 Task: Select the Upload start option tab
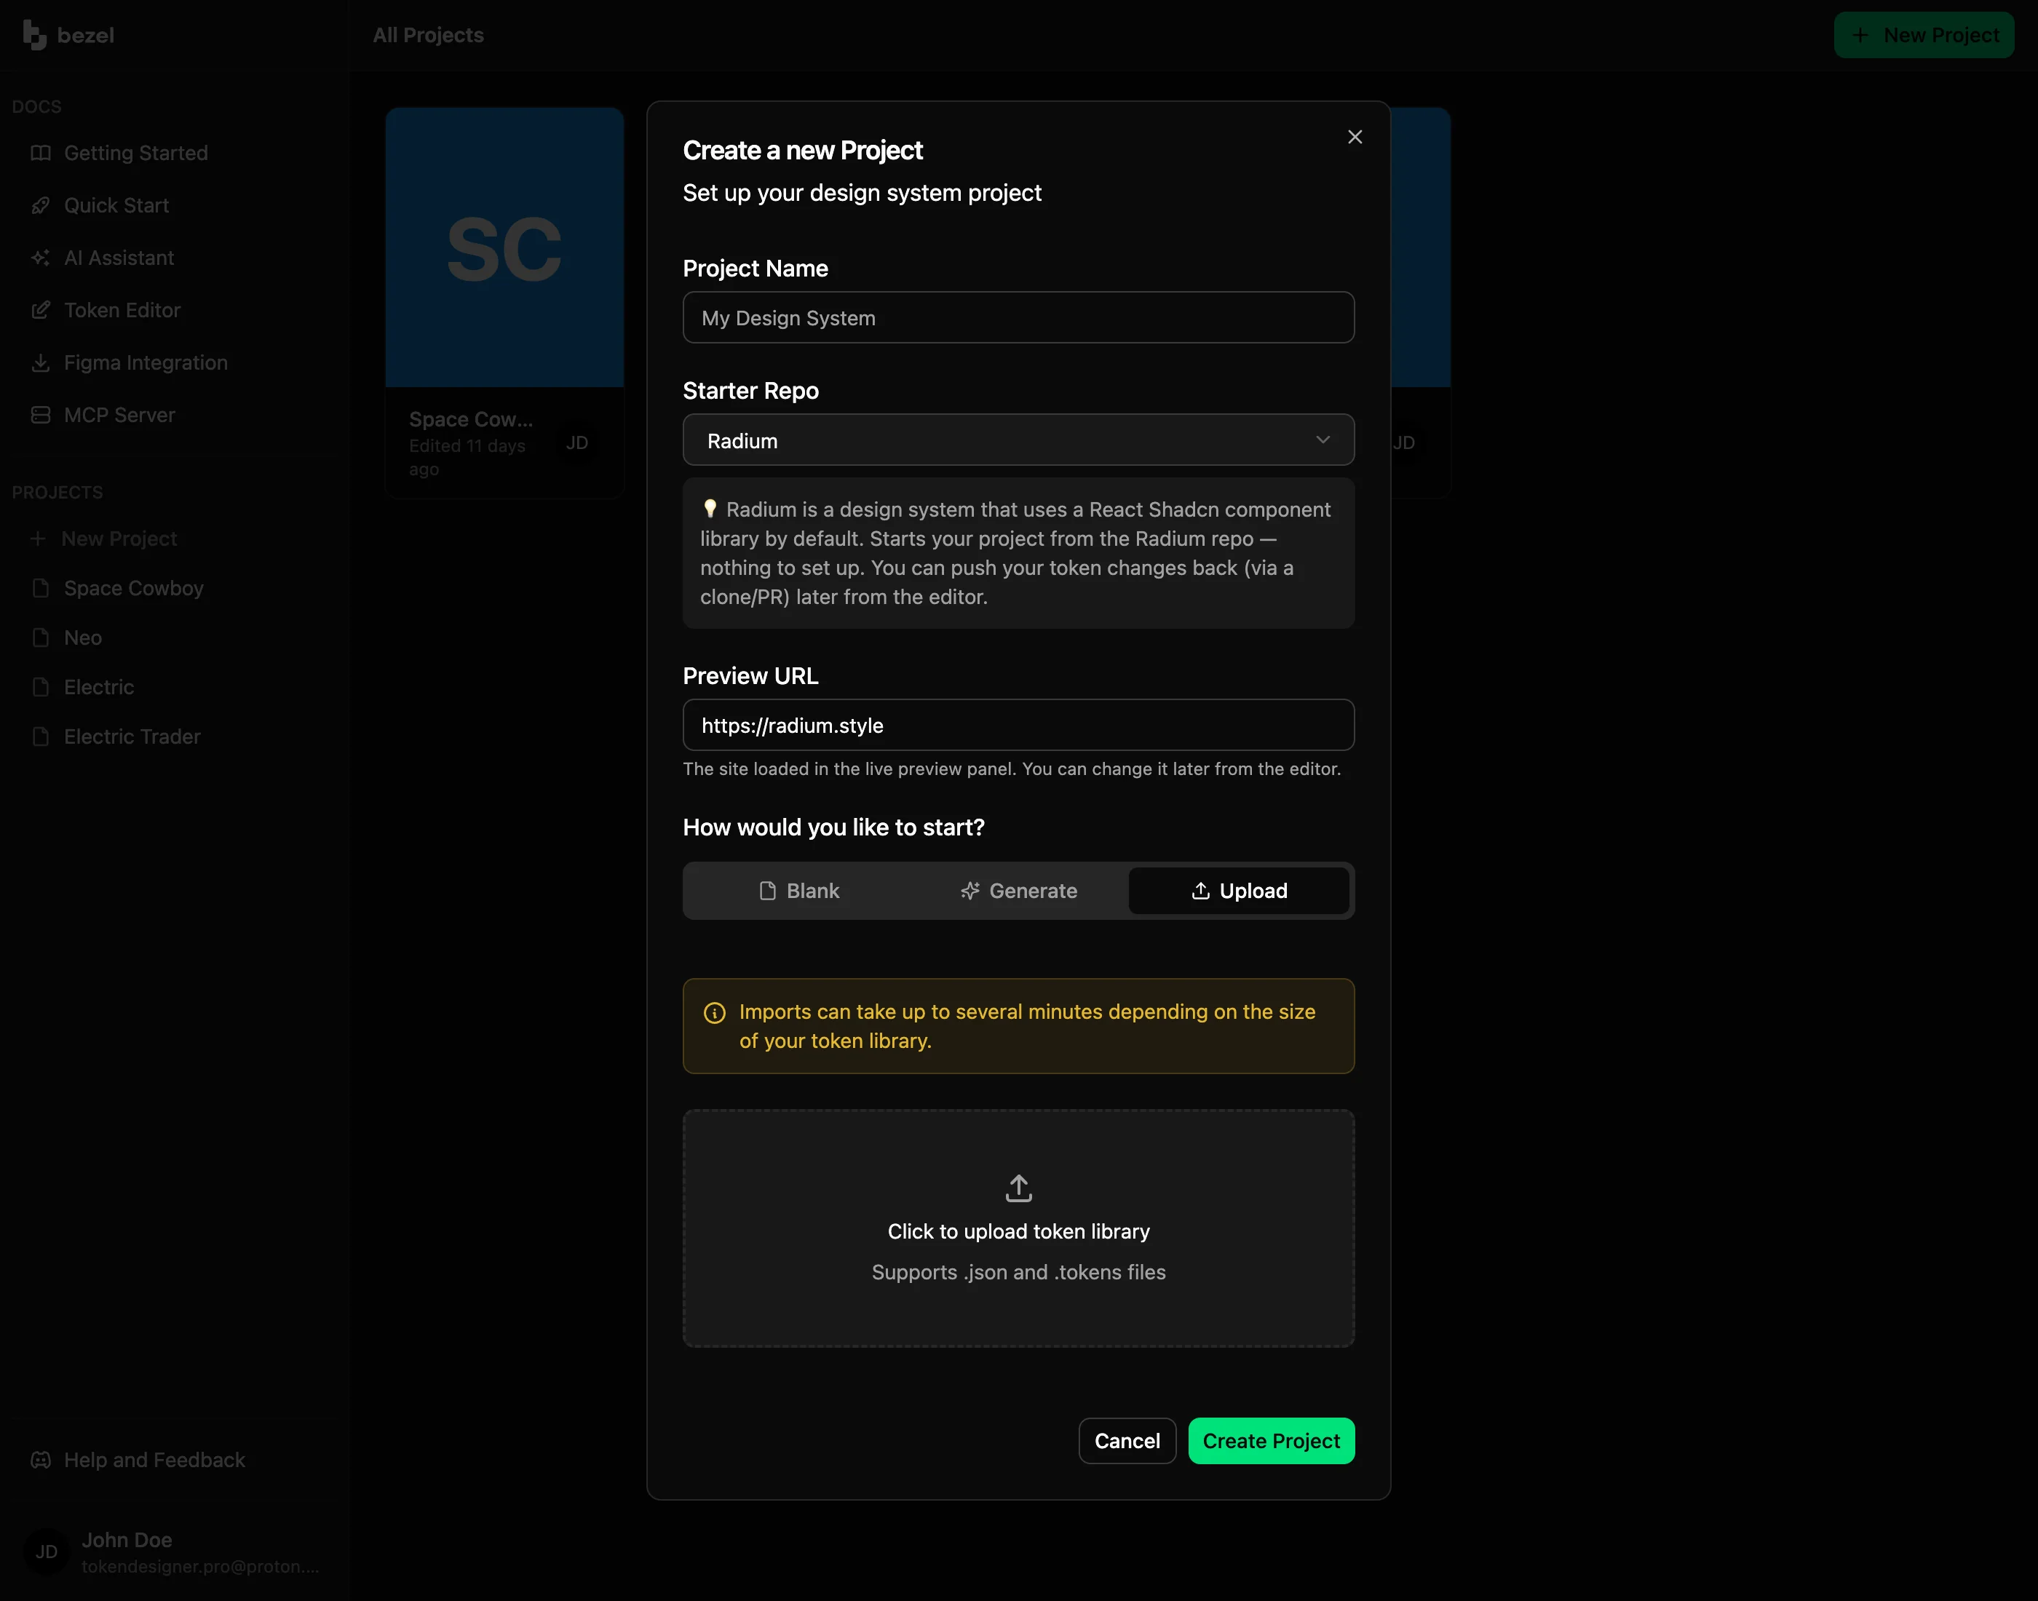pyautogui.click(x=1238, y=891)
